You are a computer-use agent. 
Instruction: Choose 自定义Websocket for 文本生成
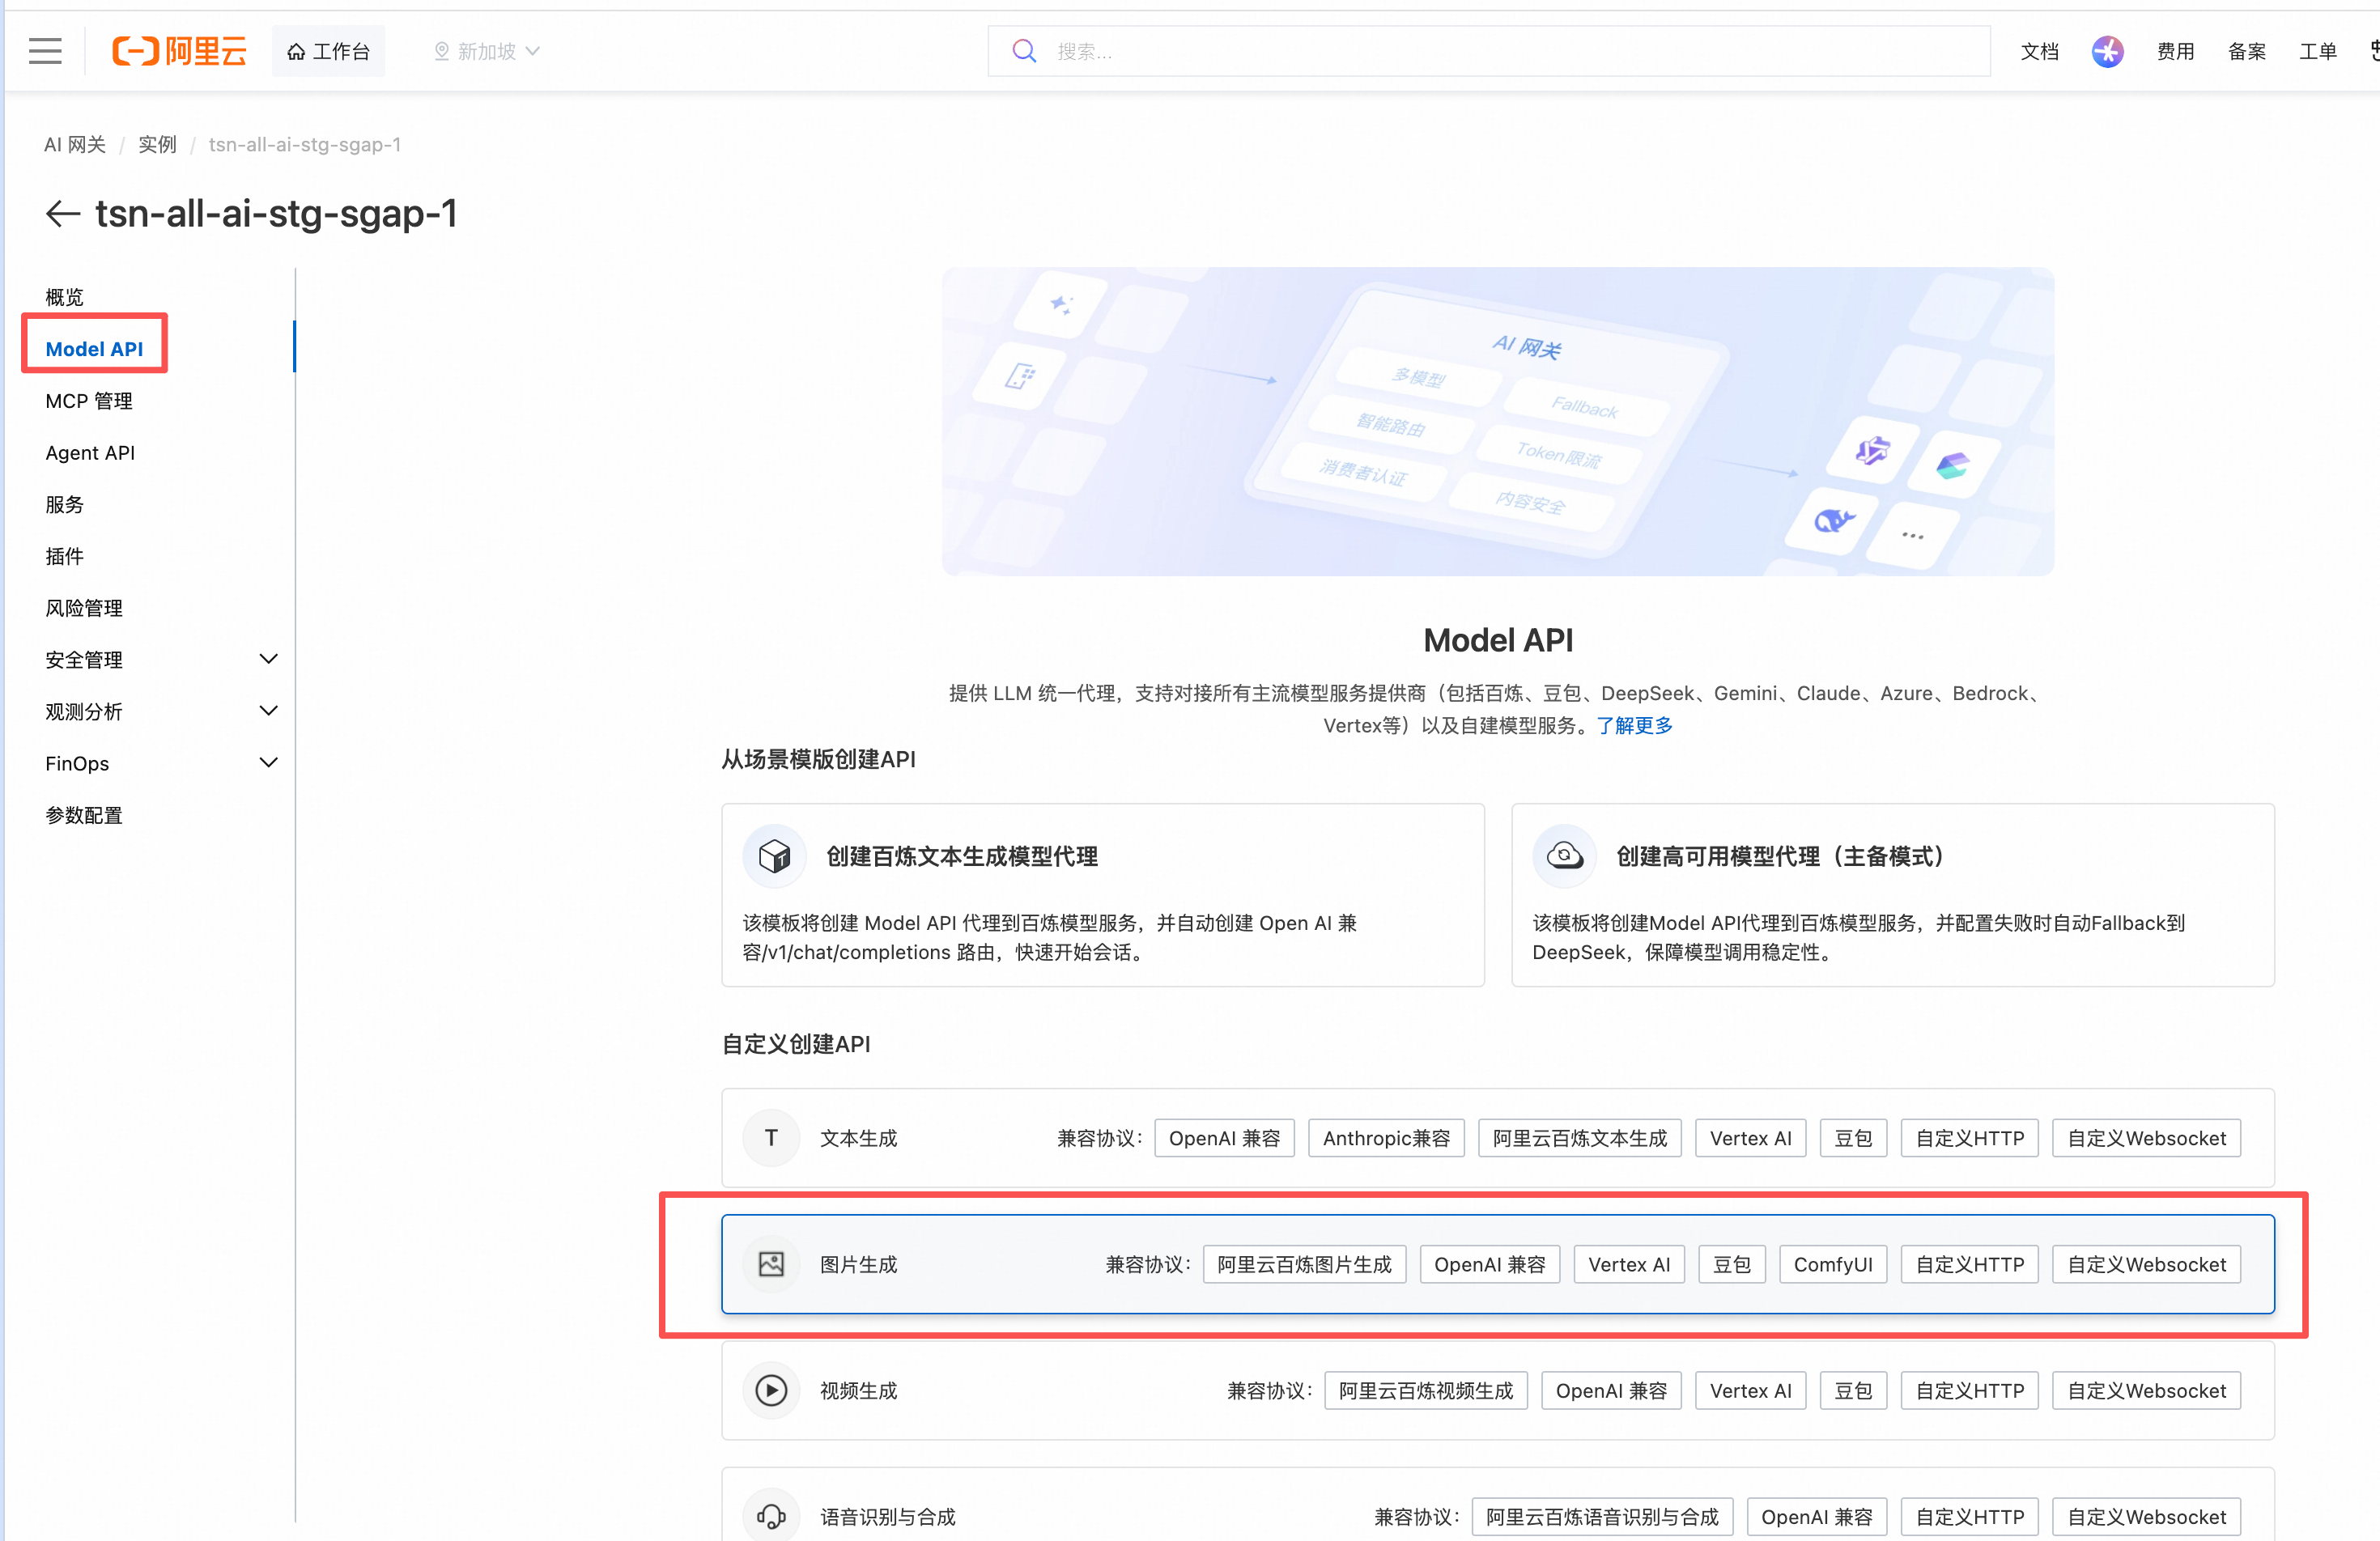coord(2147,1138)
